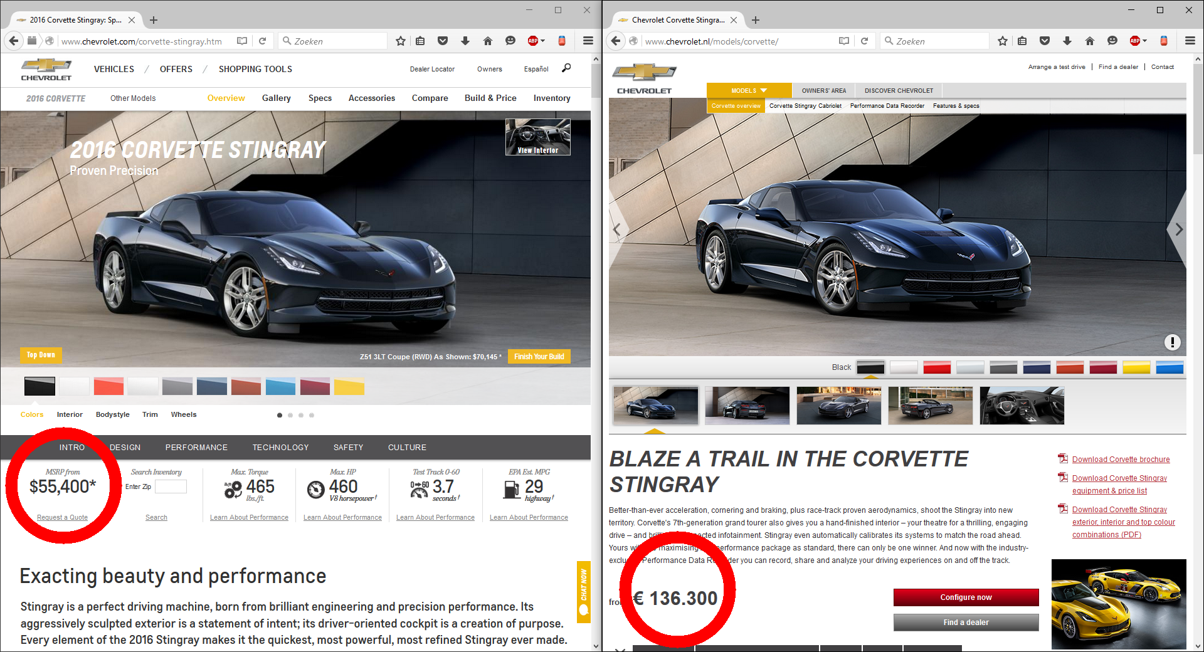
Task: Switch to TECHNOLOGY section tab
Action: click(x=280, y=448)
